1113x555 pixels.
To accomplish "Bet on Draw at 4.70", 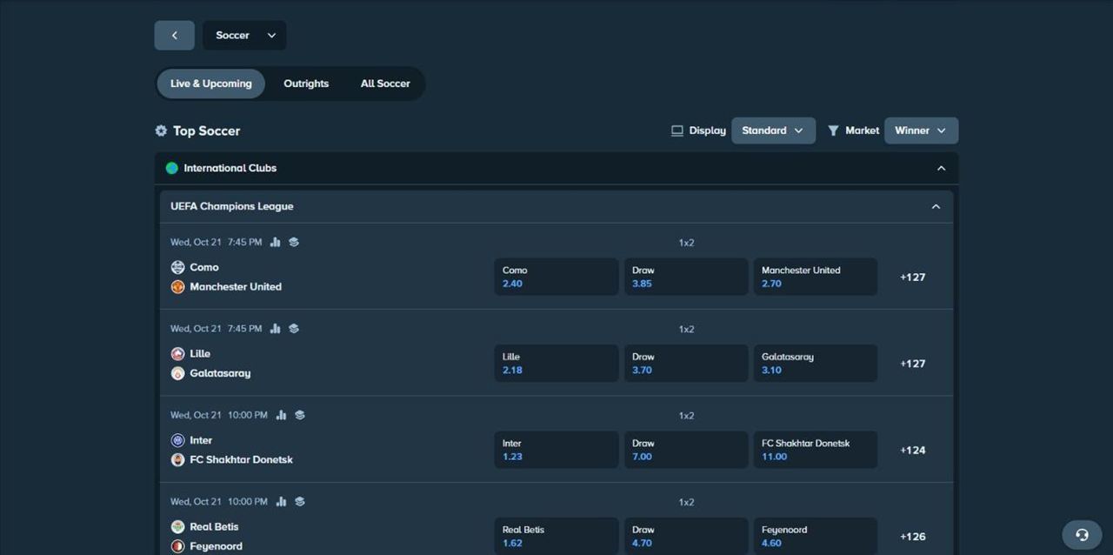I will [686, 536].
